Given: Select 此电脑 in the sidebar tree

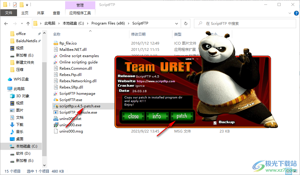Looking at the screenshot, I should click(16, 89).
